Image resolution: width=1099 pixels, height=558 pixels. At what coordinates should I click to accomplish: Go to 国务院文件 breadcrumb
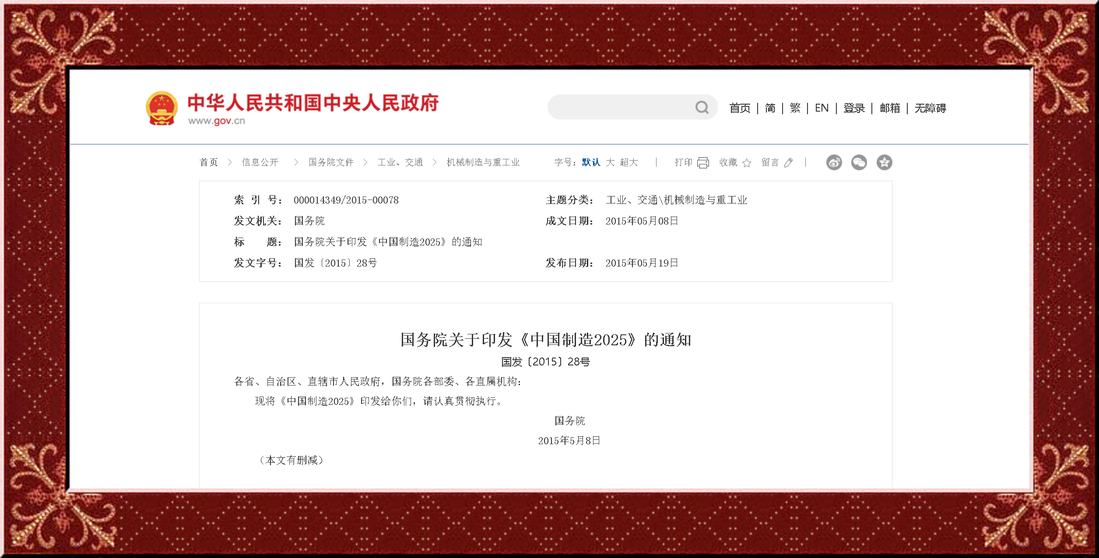[x=331, y=162]
